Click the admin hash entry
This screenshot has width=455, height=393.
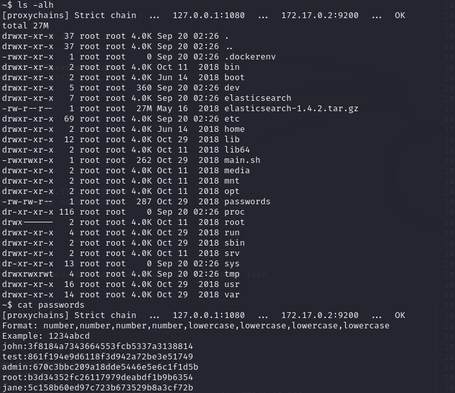(100, 367)
